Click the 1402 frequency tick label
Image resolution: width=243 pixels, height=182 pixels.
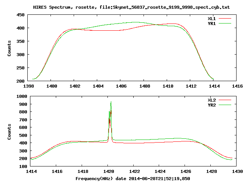(x=75, y=86)
